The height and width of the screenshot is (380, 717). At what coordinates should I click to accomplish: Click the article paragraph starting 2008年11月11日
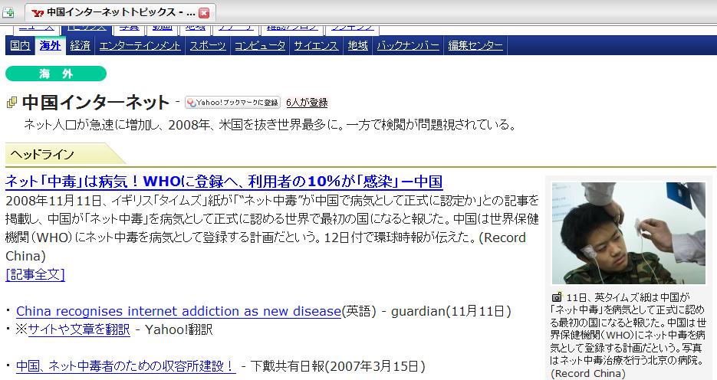(272, 228)
